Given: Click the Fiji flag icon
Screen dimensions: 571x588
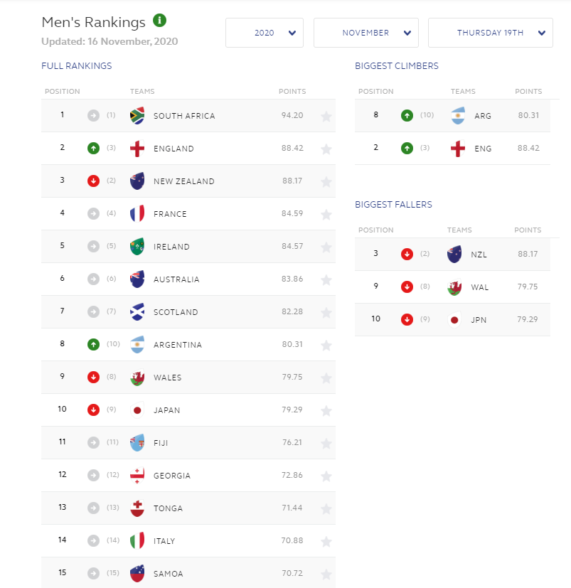Looking at the screenshot, I should pos(137,443).
